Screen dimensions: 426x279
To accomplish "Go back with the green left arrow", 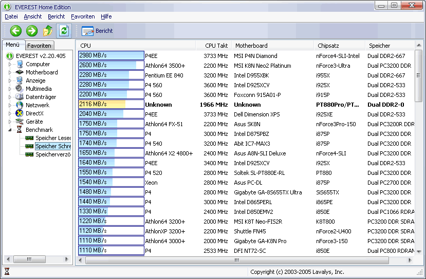I will [16, 31].
